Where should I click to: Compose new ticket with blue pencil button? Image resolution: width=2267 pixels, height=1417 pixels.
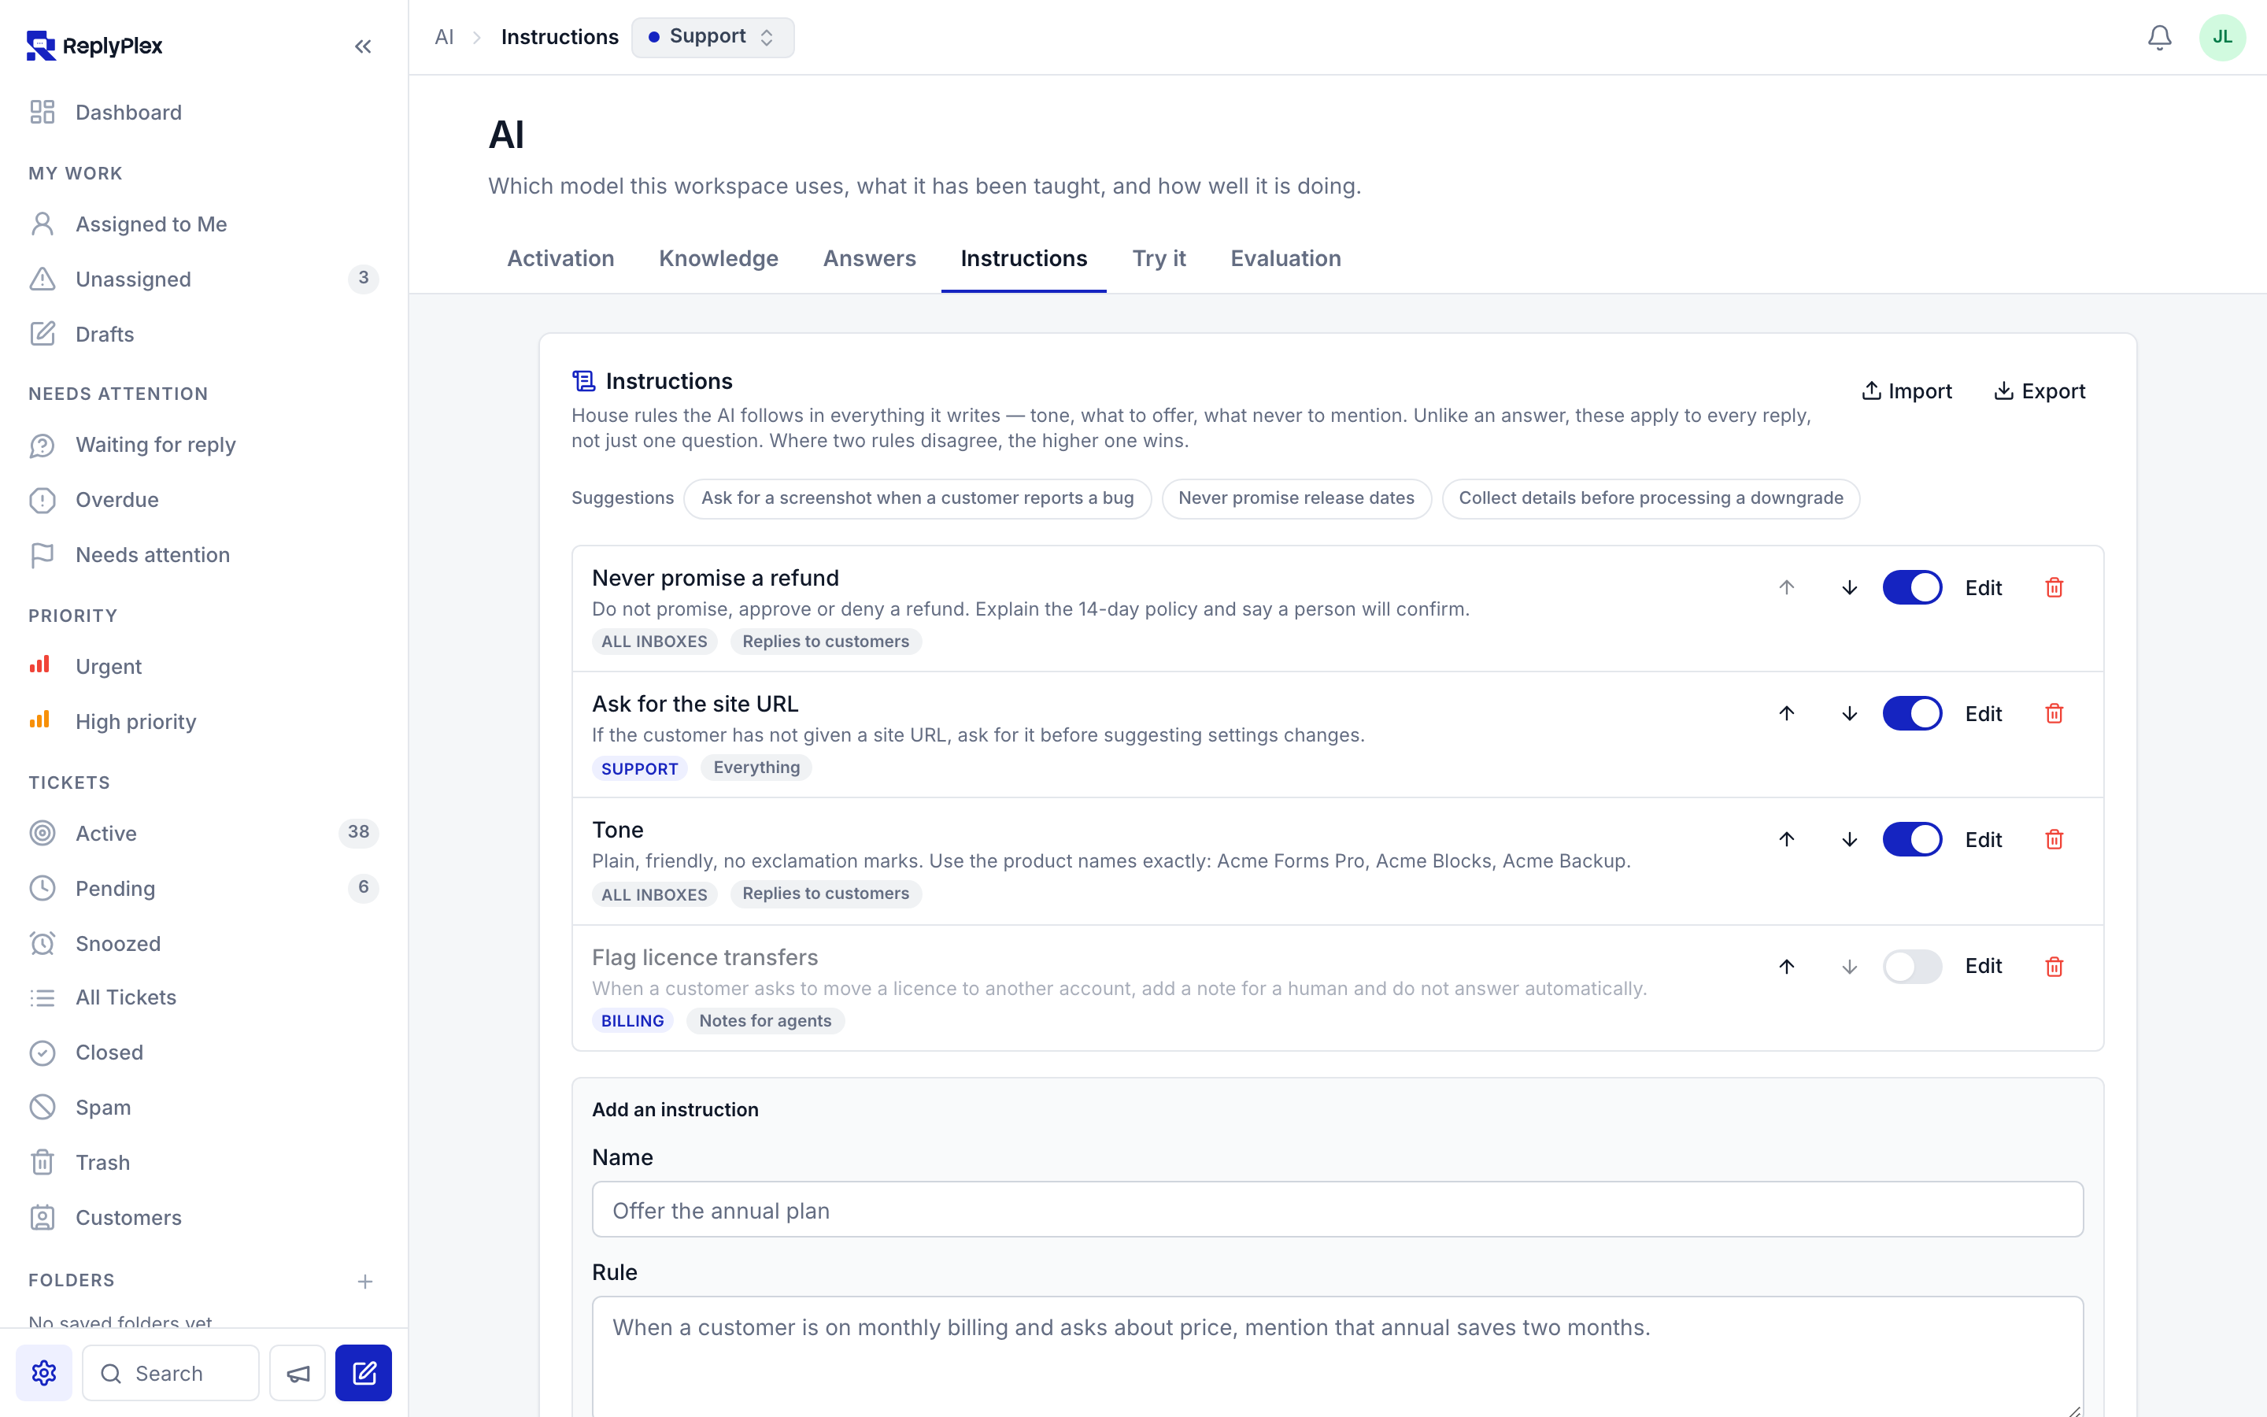click(364, 1373)
